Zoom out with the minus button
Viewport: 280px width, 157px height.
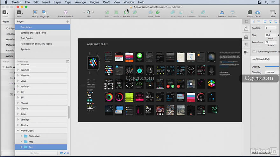coord(84,12)
